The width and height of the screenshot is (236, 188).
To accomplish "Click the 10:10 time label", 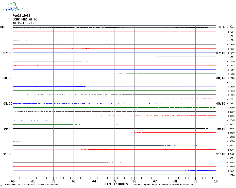I will pyautogui.click(x=221, y=129).
